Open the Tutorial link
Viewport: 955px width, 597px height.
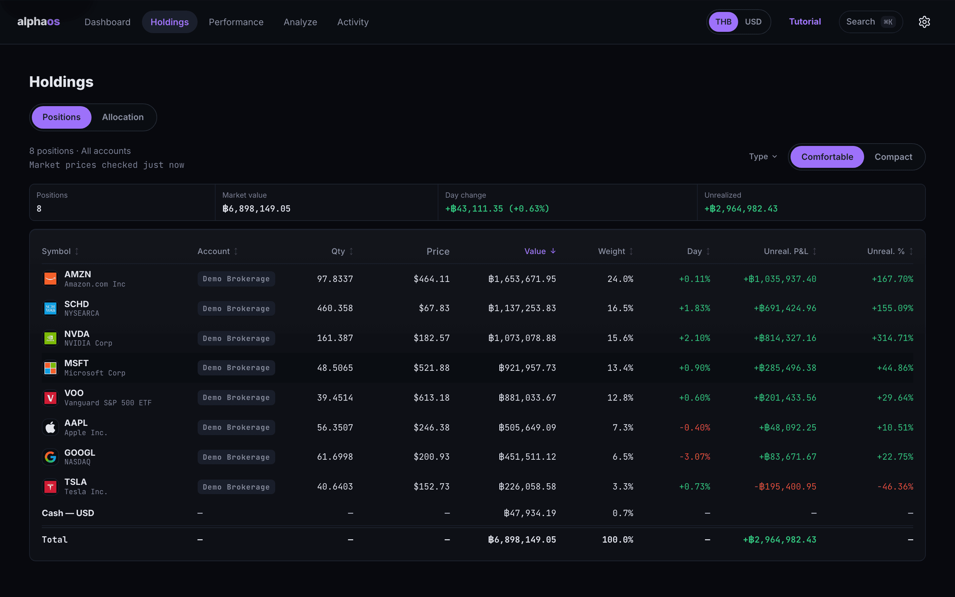click(805, 22)
